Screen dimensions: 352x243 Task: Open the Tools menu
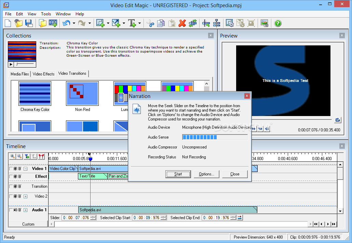[x=46, y=14]
